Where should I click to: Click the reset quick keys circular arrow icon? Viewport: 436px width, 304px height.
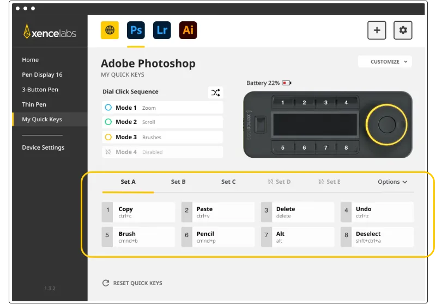pos(106,283)
